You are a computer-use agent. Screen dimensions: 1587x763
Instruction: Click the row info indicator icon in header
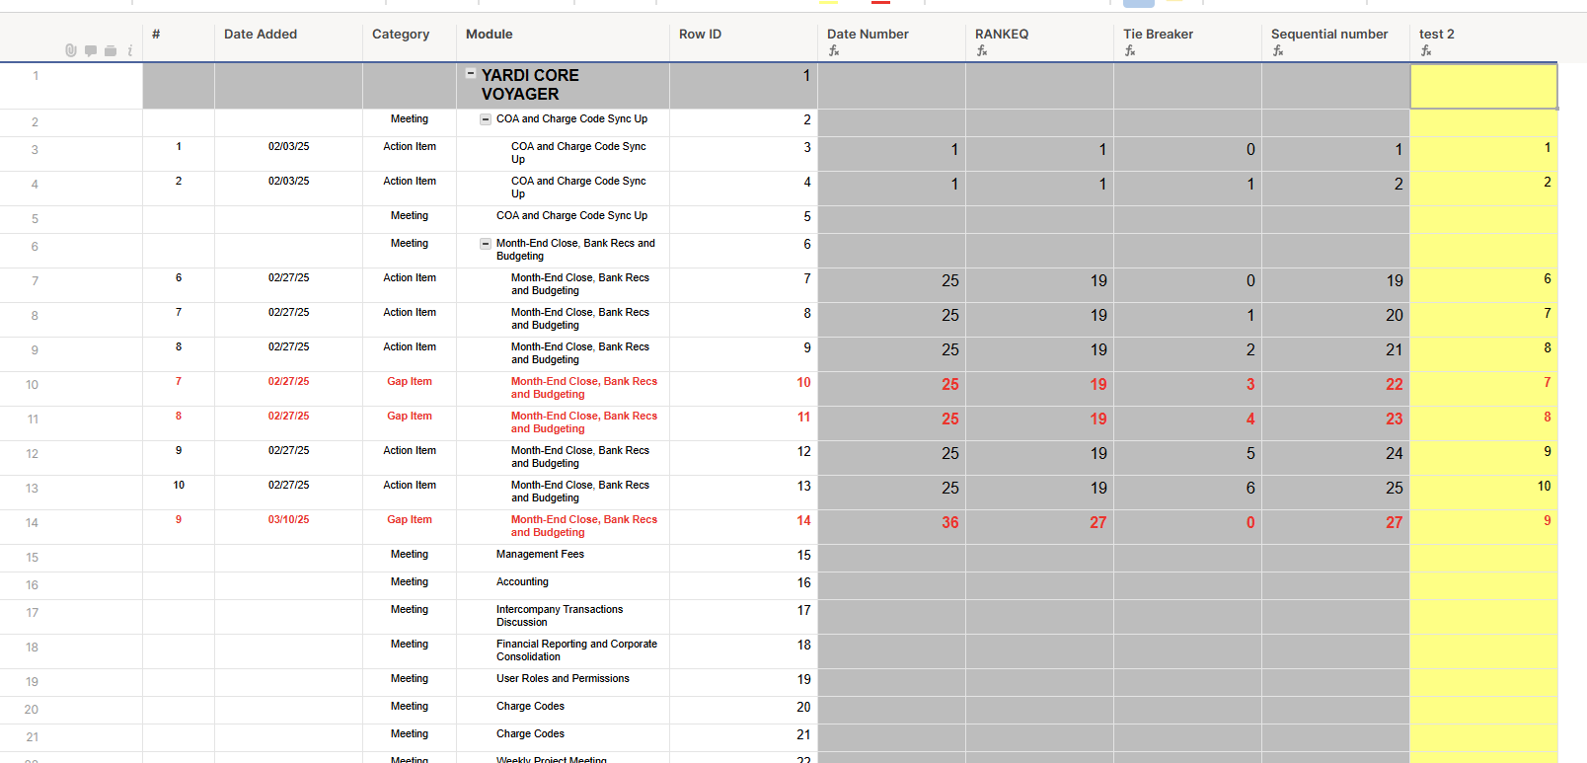point(129,50)
